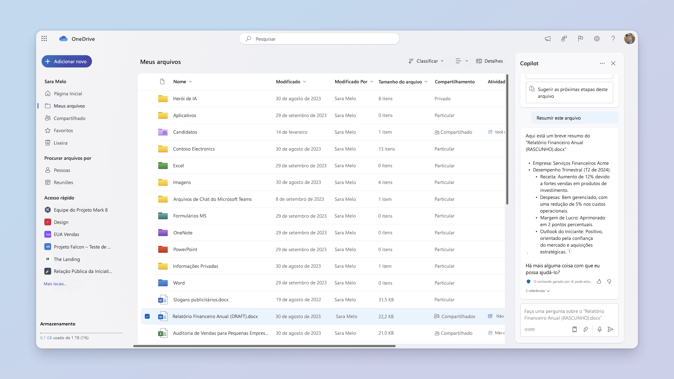Open the OneDrive settings gear icon

tap(597, 38)
